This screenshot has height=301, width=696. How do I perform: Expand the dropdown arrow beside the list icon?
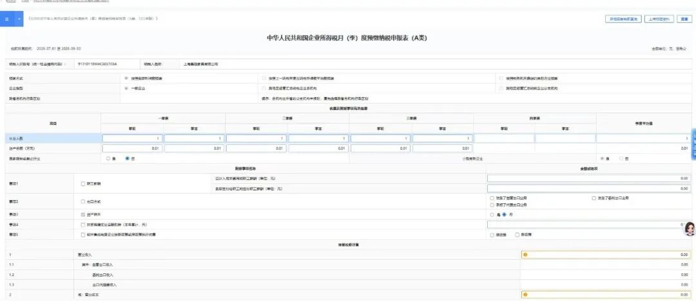pos(19,19)
